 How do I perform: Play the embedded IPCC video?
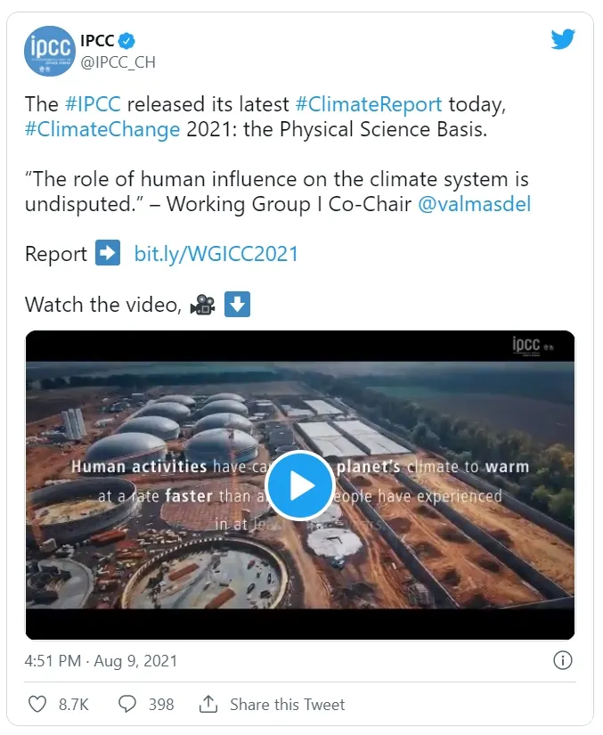click(x=300, y=486)
